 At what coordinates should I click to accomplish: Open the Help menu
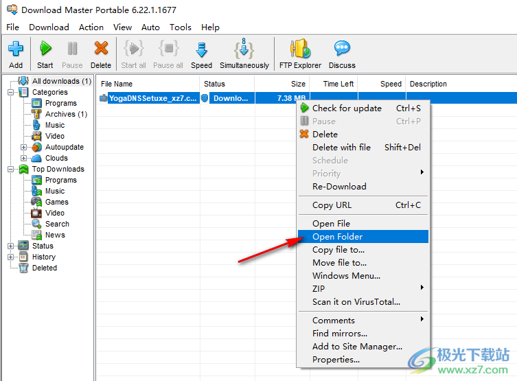click(x=210, y=27)
